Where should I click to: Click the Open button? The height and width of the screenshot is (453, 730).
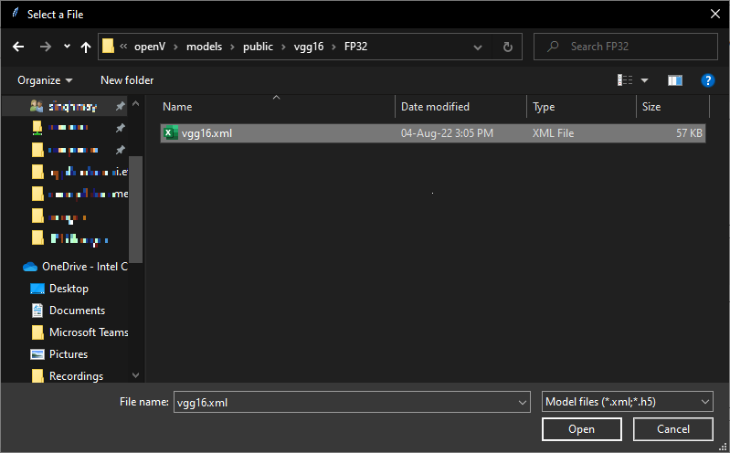(581, 428)
